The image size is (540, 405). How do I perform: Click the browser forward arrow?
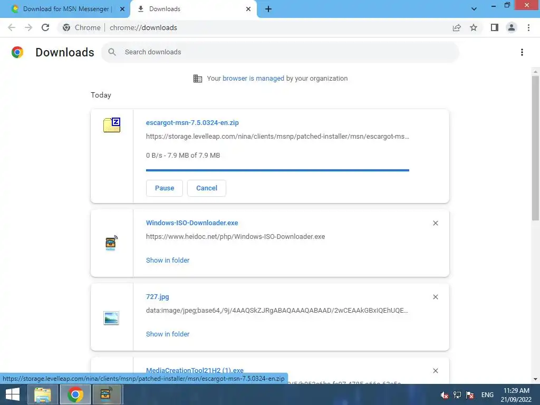(28, 27)
